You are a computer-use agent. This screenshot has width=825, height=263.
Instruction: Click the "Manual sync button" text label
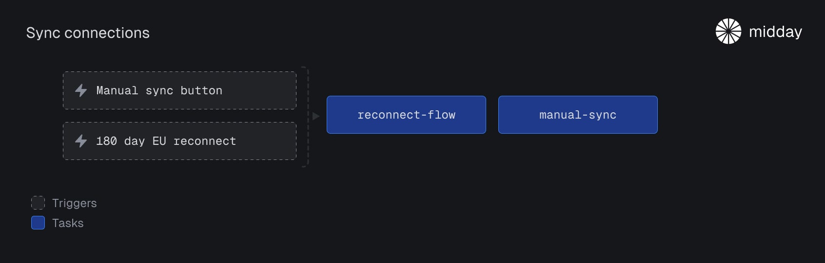click(159, 90)
